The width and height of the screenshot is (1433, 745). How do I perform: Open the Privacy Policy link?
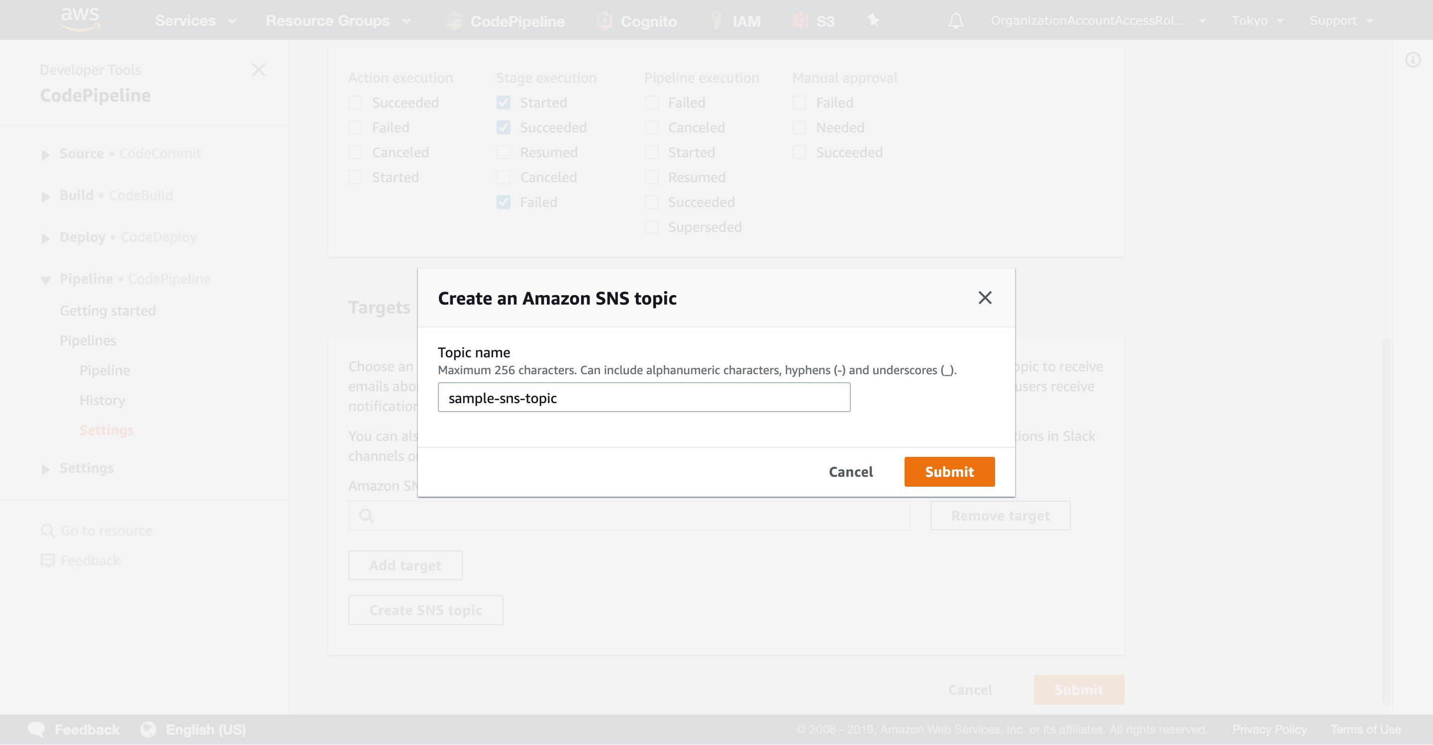pyautogui.click(x=1269, y=729)
